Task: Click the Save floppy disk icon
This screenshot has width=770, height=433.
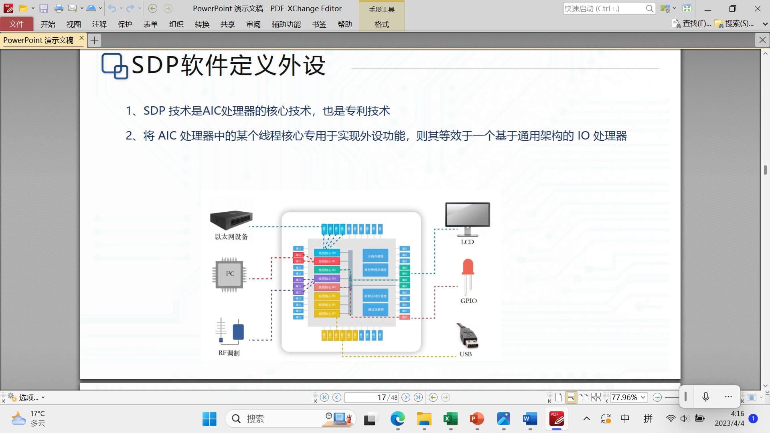Action: (x=44, y=8)
